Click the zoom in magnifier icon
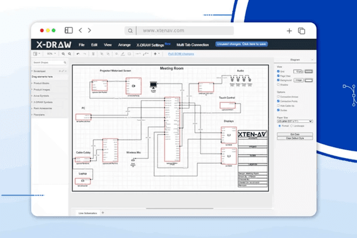This screenshot has width=357, height=238. [x=63, y=54]
